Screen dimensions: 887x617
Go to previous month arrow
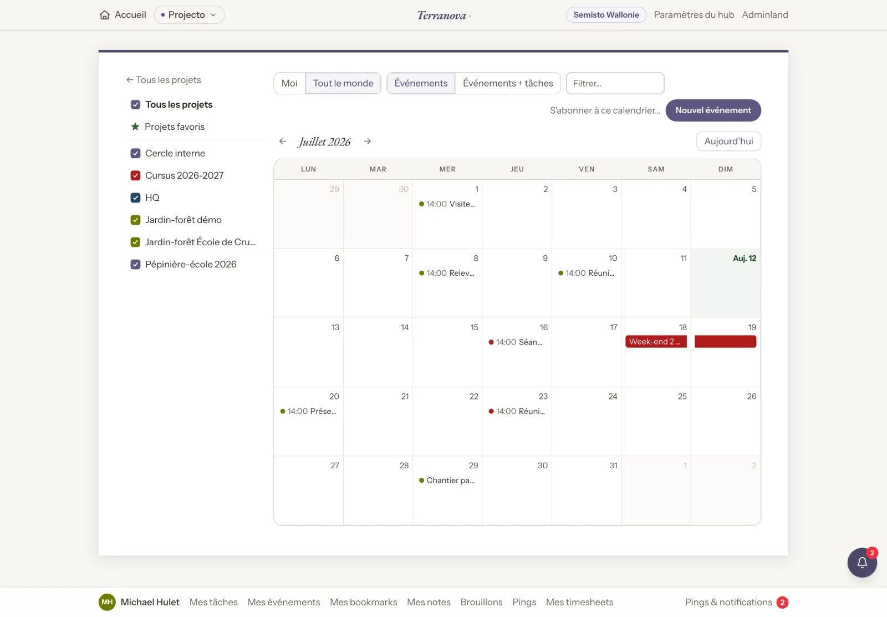pyautogui.click(x=283, y=141)
